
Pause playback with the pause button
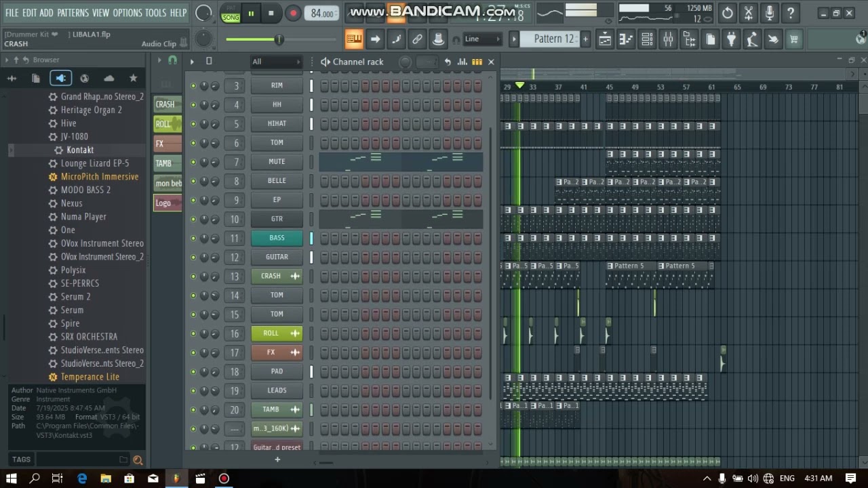point(251,13)
